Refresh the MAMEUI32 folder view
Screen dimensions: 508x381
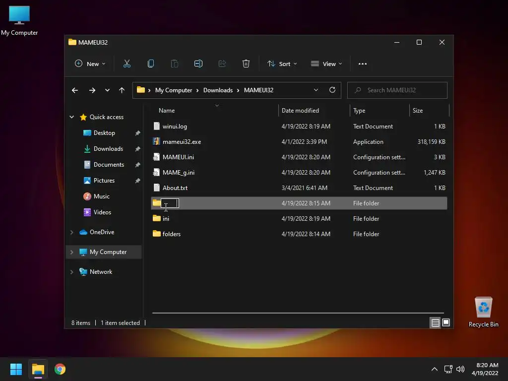(x=332, y=90)
